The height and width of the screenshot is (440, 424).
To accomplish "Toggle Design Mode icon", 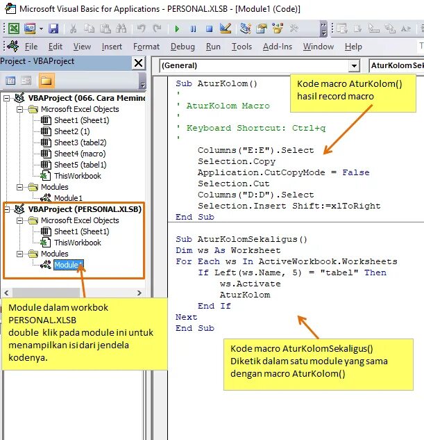I will pyautogui.click(x=226, y=28).
